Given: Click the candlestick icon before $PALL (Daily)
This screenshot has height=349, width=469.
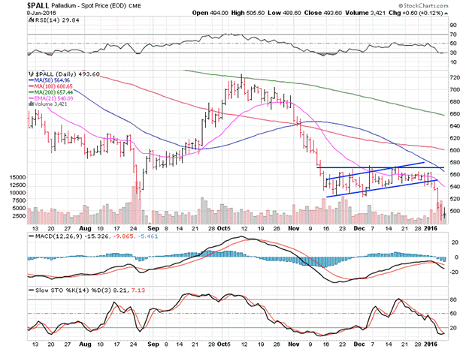Looking at the screenshot, I should tap(31, 74).
